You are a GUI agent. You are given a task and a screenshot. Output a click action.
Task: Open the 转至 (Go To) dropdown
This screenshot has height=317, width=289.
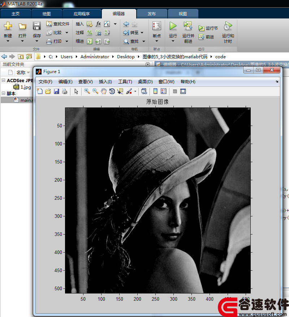click(x=142, y=33)
